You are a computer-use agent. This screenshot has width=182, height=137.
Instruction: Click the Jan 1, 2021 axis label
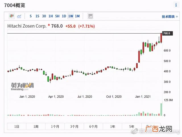point(143,97)
